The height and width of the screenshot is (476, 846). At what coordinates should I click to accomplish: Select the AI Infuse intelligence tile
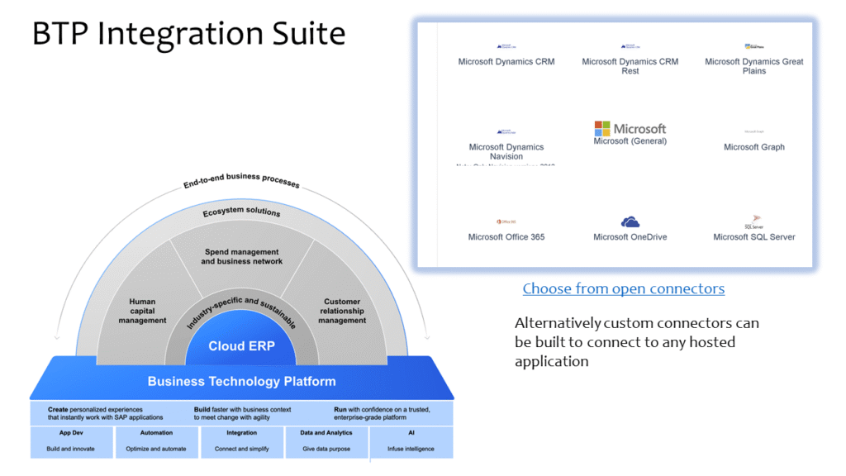[x=411, y=441]
